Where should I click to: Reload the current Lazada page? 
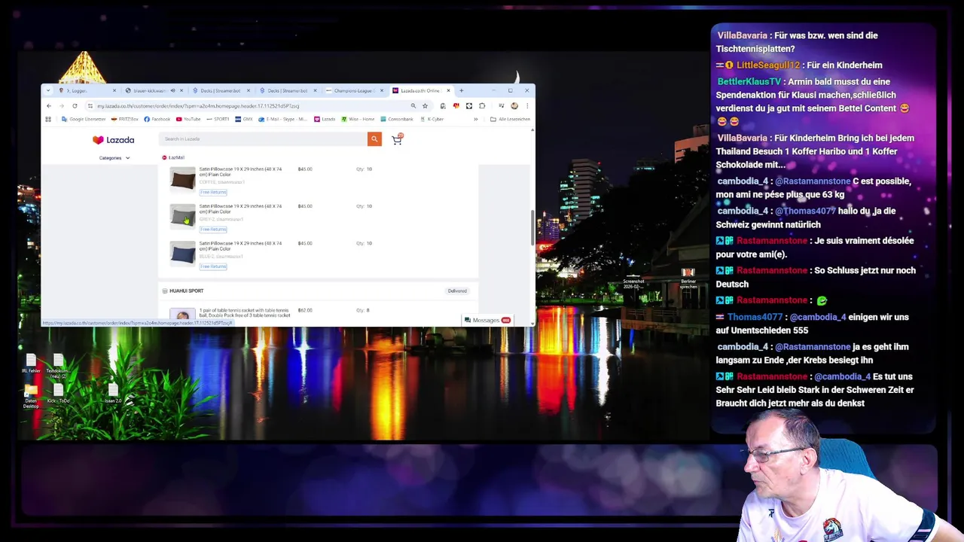75,106
